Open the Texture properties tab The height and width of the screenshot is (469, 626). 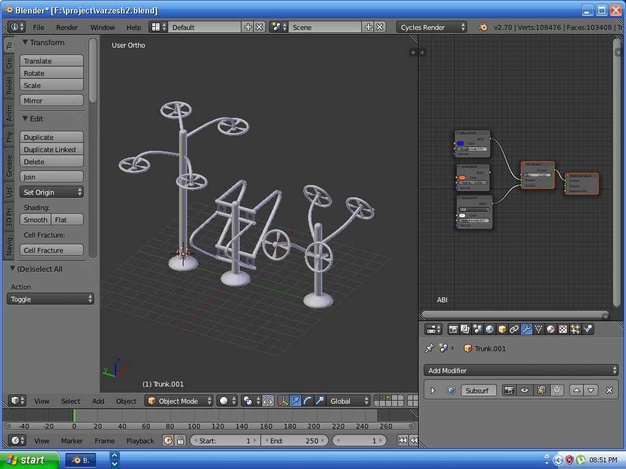click(562, 329)
